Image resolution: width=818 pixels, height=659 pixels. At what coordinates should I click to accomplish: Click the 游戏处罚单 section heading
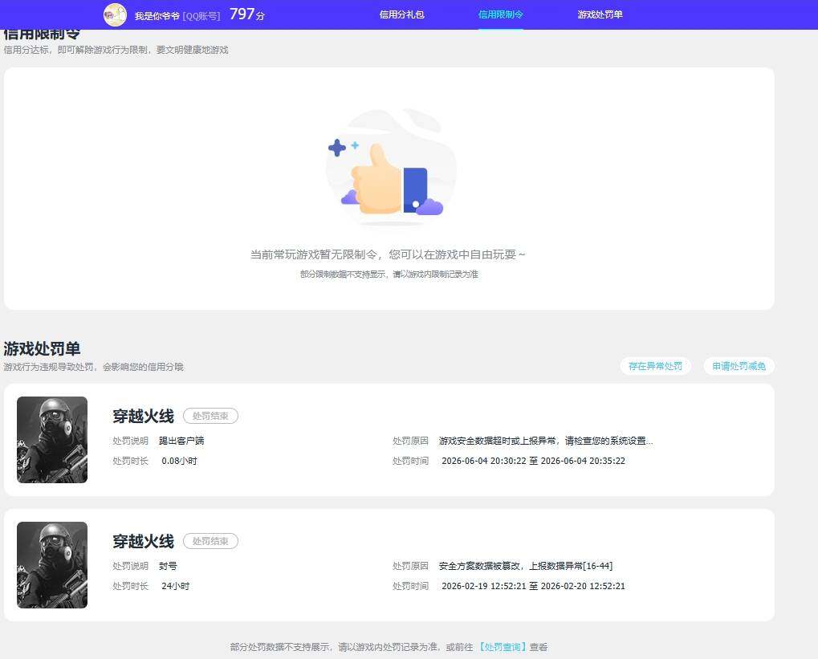(42, 348)
